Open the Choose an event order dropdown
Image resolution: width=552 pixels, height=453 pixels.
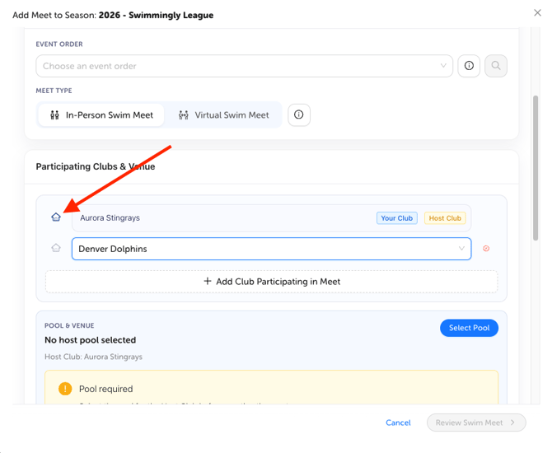pyautogui.click(x=245, y=66)
